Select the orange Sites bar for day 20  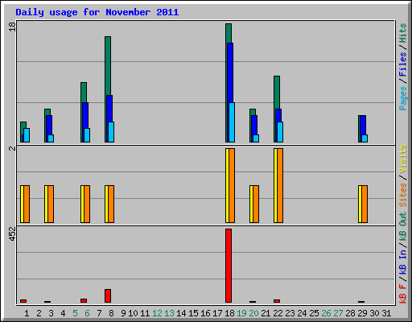tap(256, 204)
